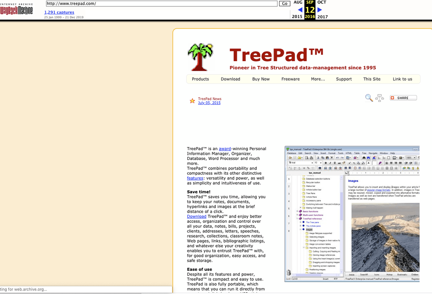Open the Freeware menu item
This screenshot has width=432, height=294.
(x=291, y=79)
